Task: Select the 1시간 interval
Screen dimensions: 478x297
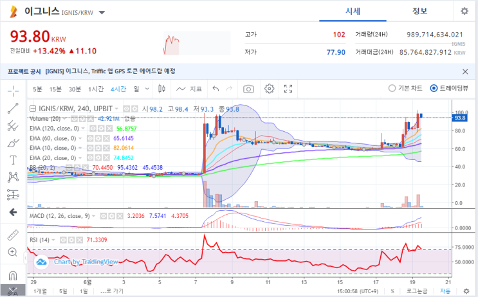Action: coord(96,89)
